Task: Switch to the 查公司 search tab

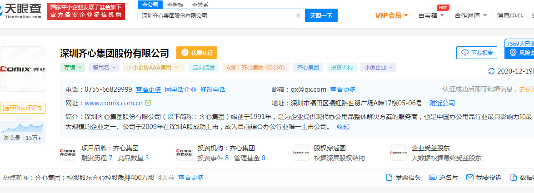Action: click(x=150, y=5)
